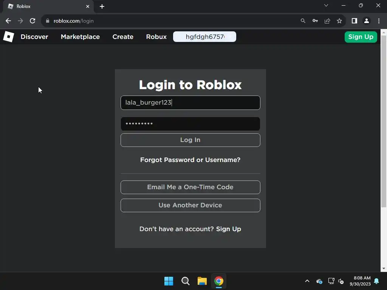
Task: Open Forgot Password or Username link
Action: click(x=190, y=160)
